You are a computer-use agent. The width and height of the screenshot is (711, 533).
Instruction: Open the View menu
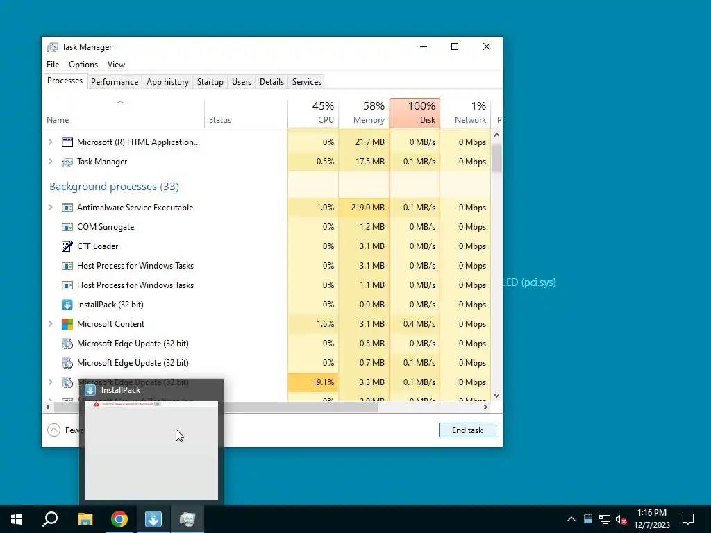[x=116, y=65]
